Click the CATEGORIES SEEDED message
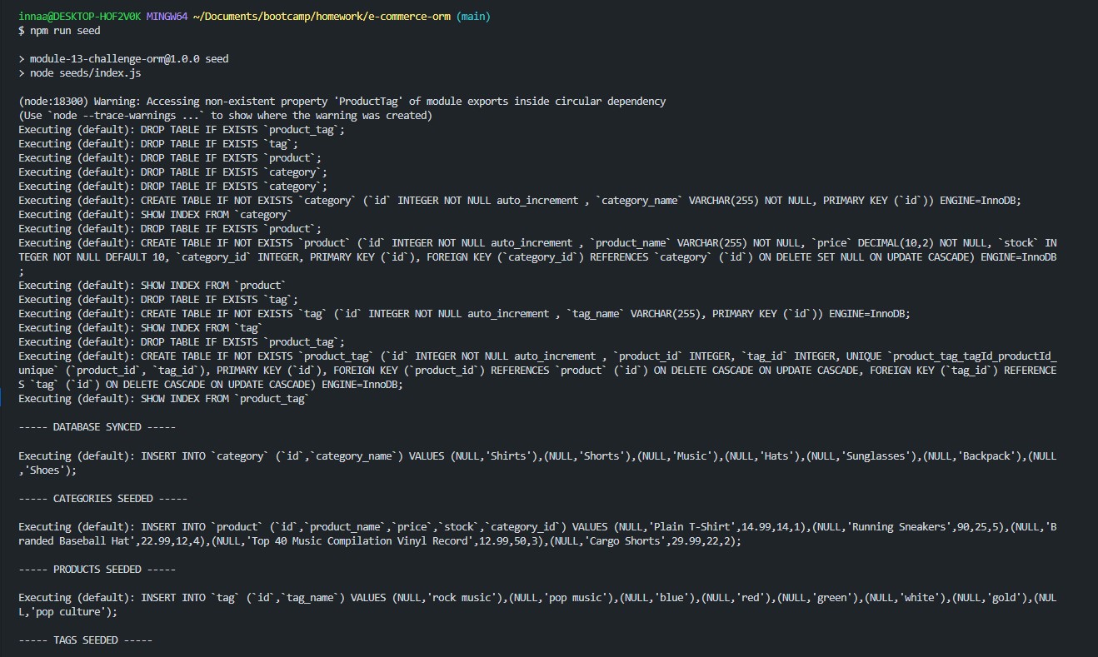This screenshot has width=1098, height=657. click(103, 498)
